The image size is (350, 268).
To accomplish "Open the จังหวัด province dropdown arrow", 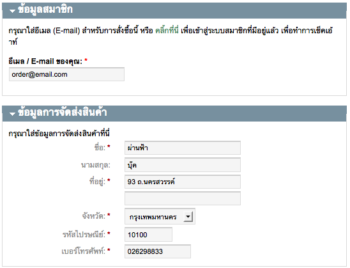I will 188,216.
